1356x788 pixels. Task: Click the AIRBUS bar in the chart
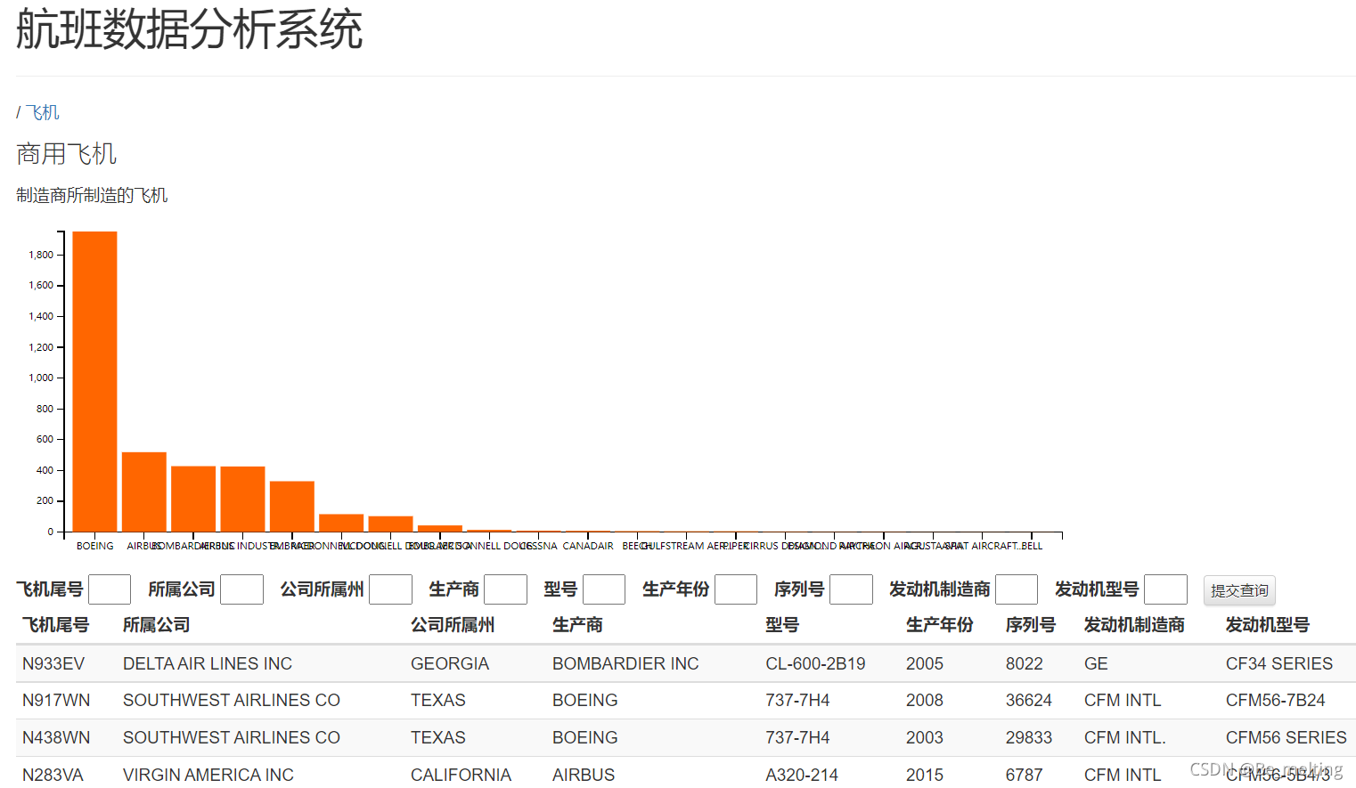point(144,491)
